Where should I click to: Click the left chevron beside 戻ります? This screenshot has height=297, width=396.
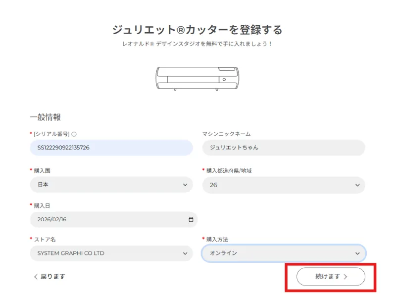36,277
